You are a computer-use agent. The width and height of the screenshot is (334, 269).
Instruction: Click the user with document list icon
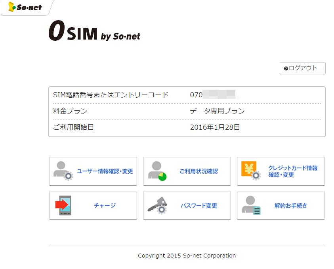coord(251,205)
